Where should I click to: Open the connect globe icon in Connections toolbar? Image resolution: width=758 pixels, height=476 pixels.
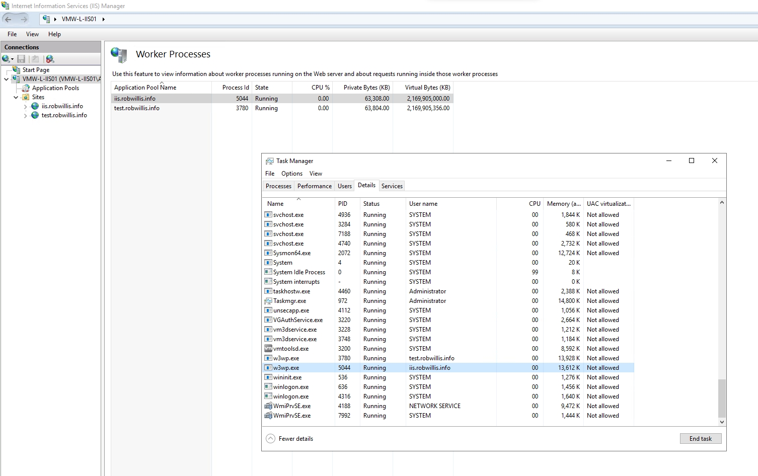[x=6, y=59]
